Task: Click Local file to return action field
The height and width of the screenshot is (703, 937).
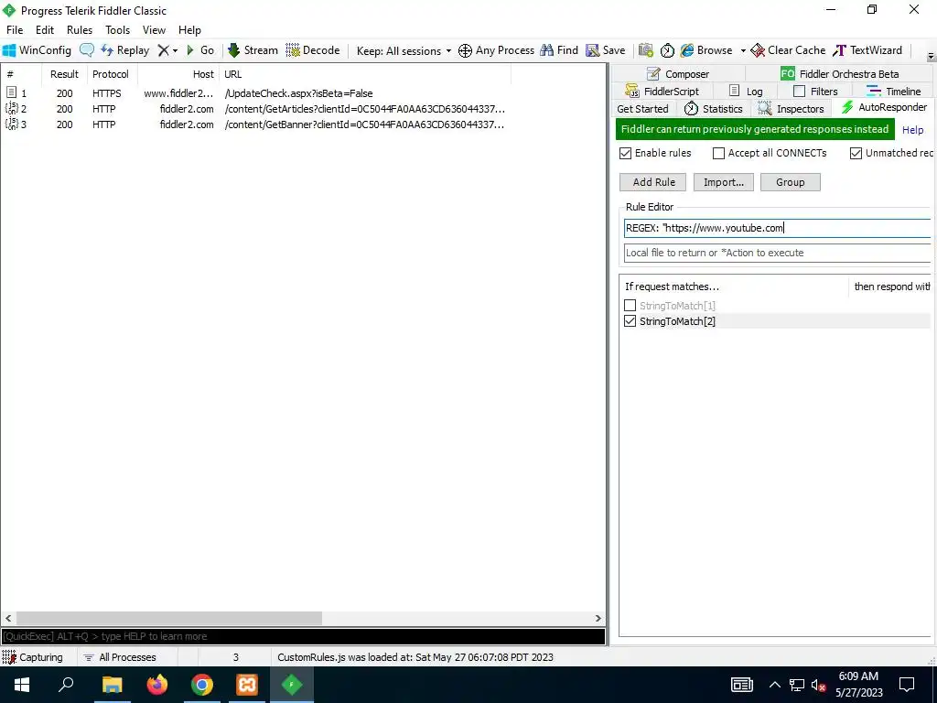Action: click(x=778, y=253)
